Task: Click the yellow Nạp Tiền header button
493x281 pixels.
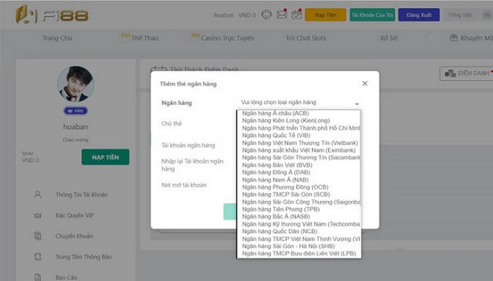Action: point(325,15)
